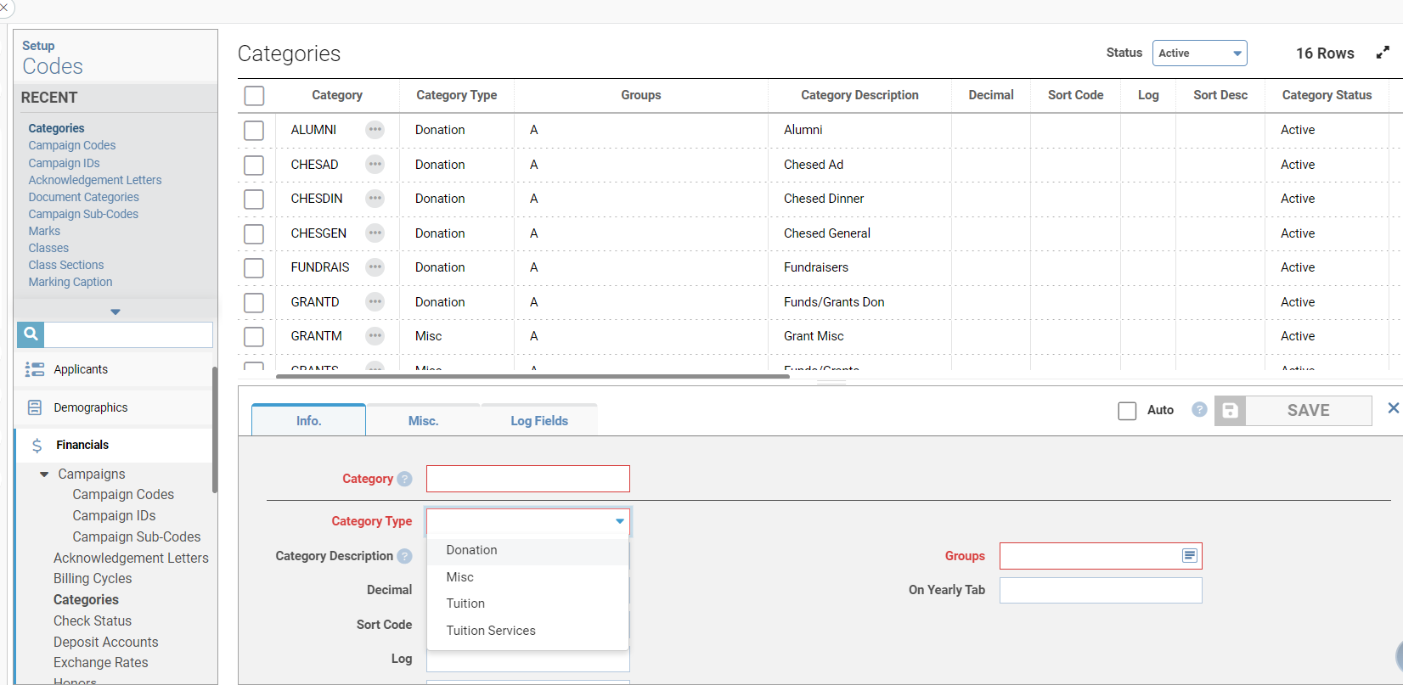
Task: Collapse the Campaigns tree node
Action: (x=44, y=474)
